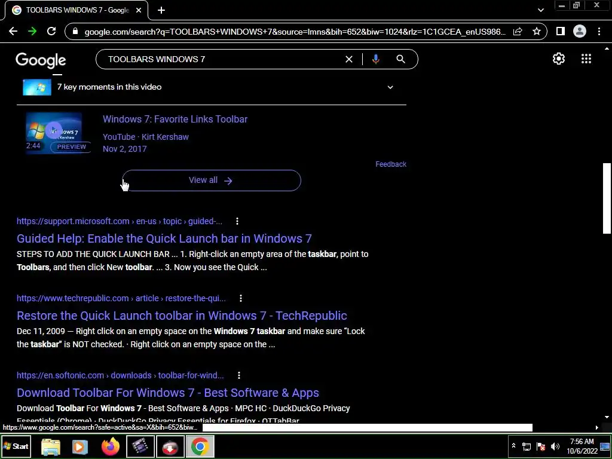Share this page icon
The image size is (612, 459).
click(x=518, y=32)
